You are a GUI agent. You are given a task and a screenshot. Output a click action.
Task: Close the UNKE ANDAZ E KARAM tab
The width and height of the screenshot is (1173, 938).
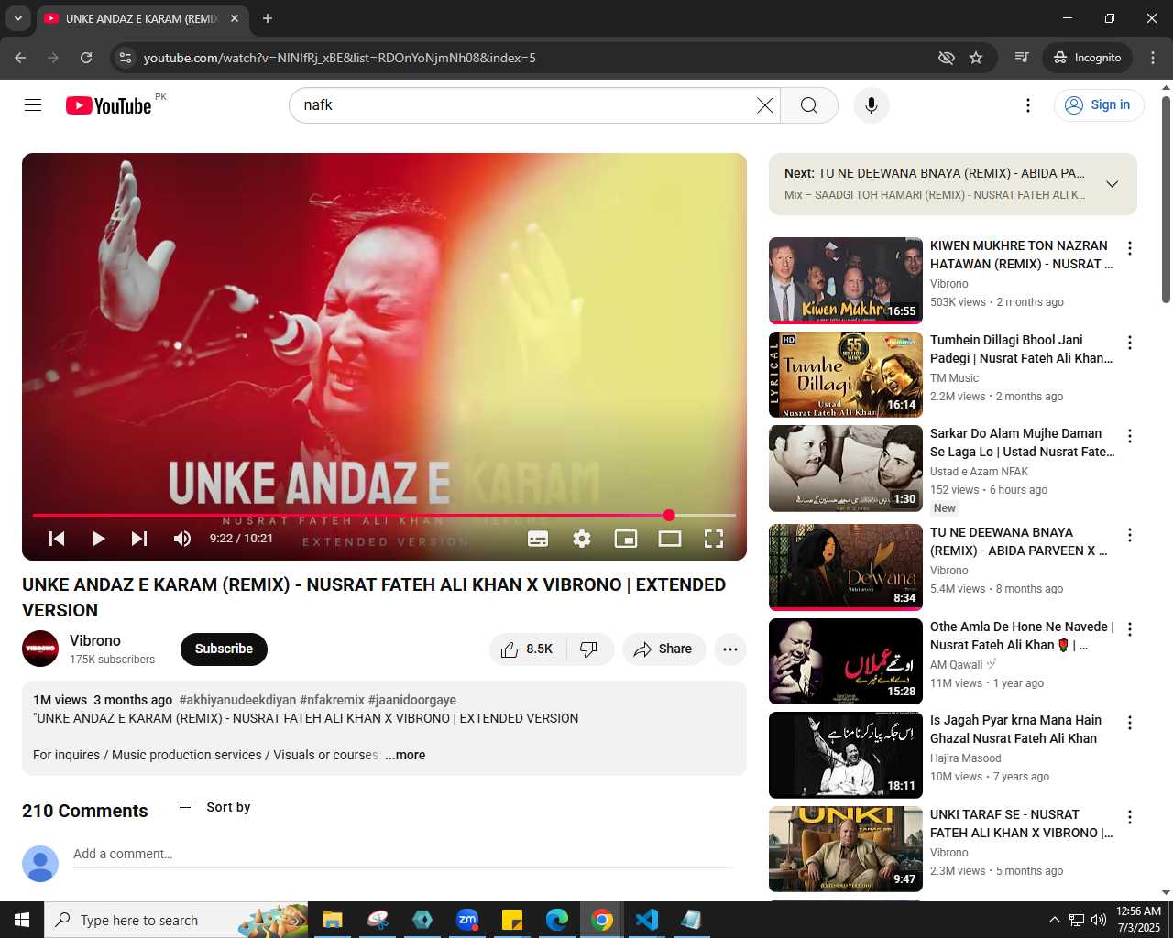(235, 18)
